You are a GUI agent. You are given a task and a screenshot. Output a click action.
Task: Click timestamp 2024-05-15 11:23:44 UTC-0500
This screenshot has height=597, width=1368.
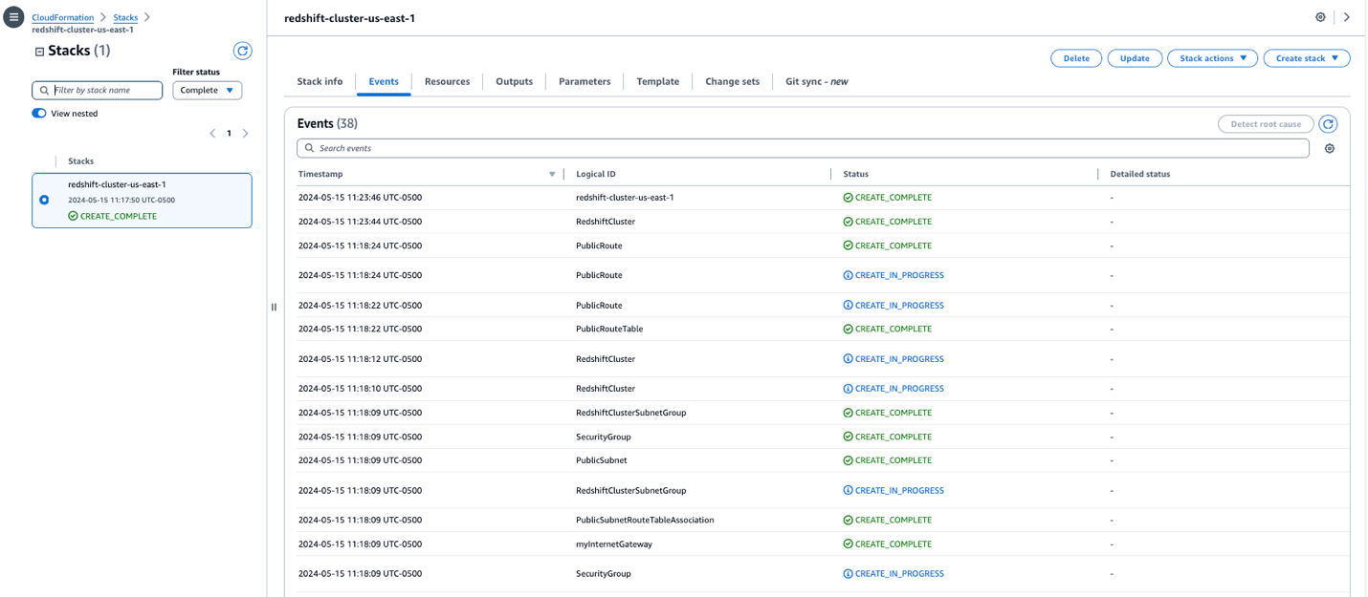pyautogui.click(x=360, y=222)
